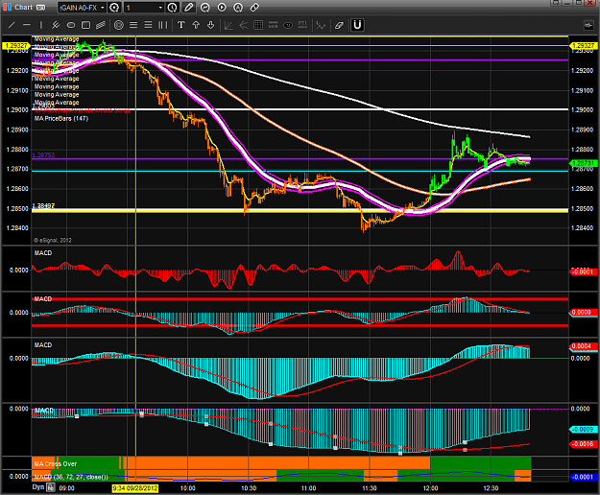Select the zigzag wave line tool
This screenshot has height=495, width=600.
(321, 25)
